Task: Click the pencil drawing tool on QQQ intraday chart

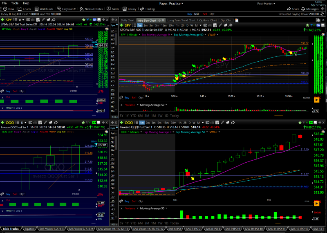Action: (x=222, y=123)
